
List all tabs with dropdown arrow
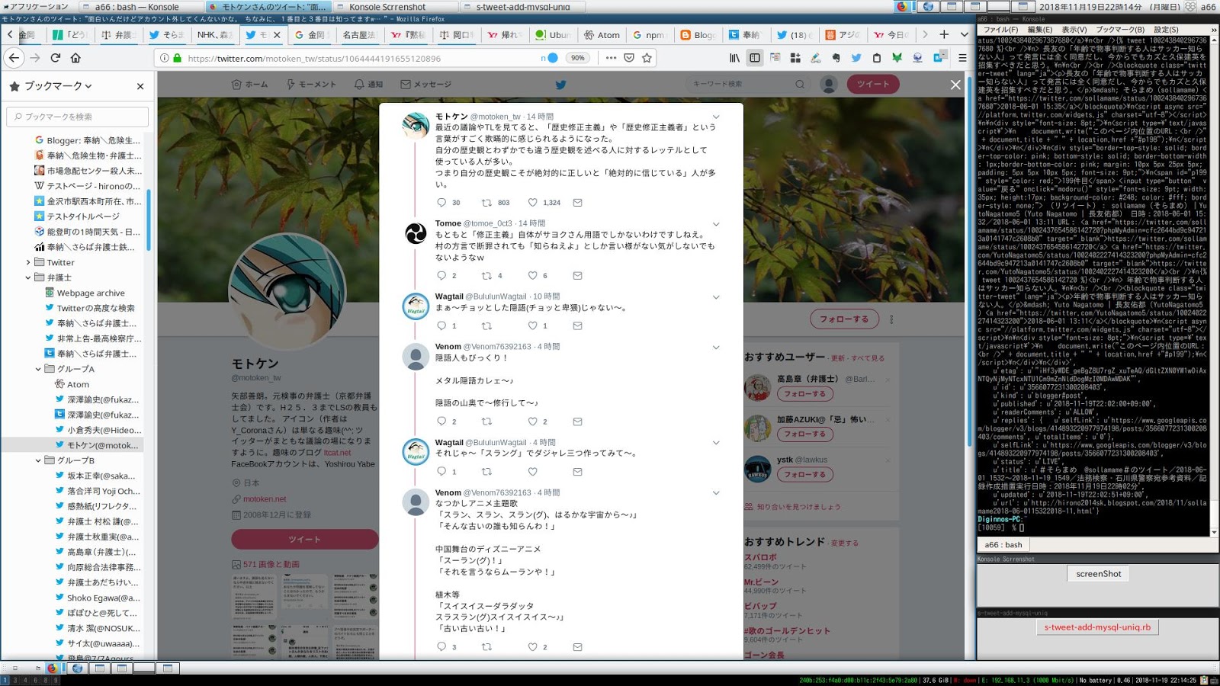pos(964,34)
